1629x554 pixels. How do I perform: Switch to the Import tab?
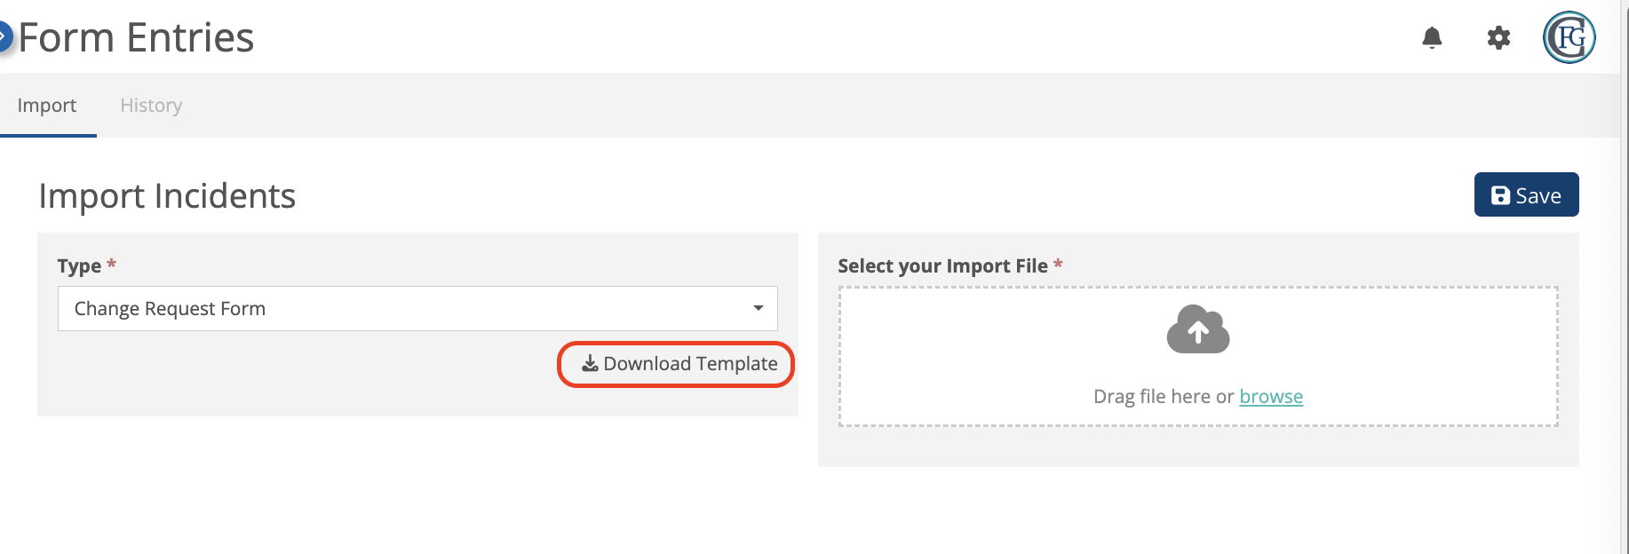47,106
